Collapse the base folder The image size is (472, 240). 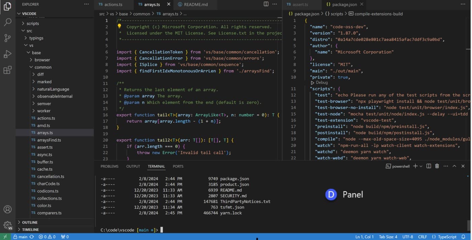tap(36, 53)
